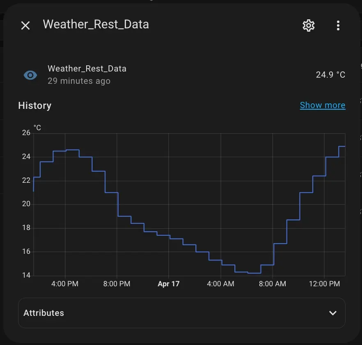Click the Attributes chevron arrow
362x345 pixels.
333,313
